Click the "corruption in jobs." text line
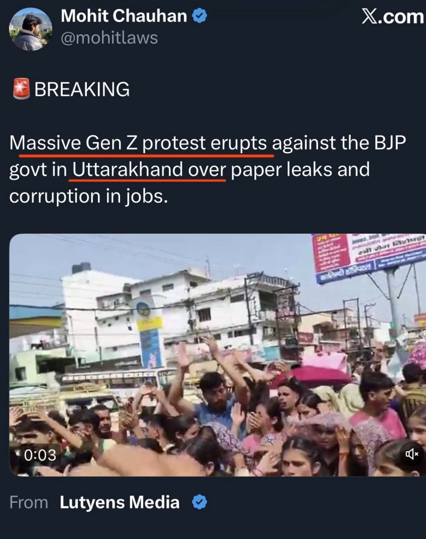This screenshot has height=539, width=426. pyautogui.click(x=87, y=195)
